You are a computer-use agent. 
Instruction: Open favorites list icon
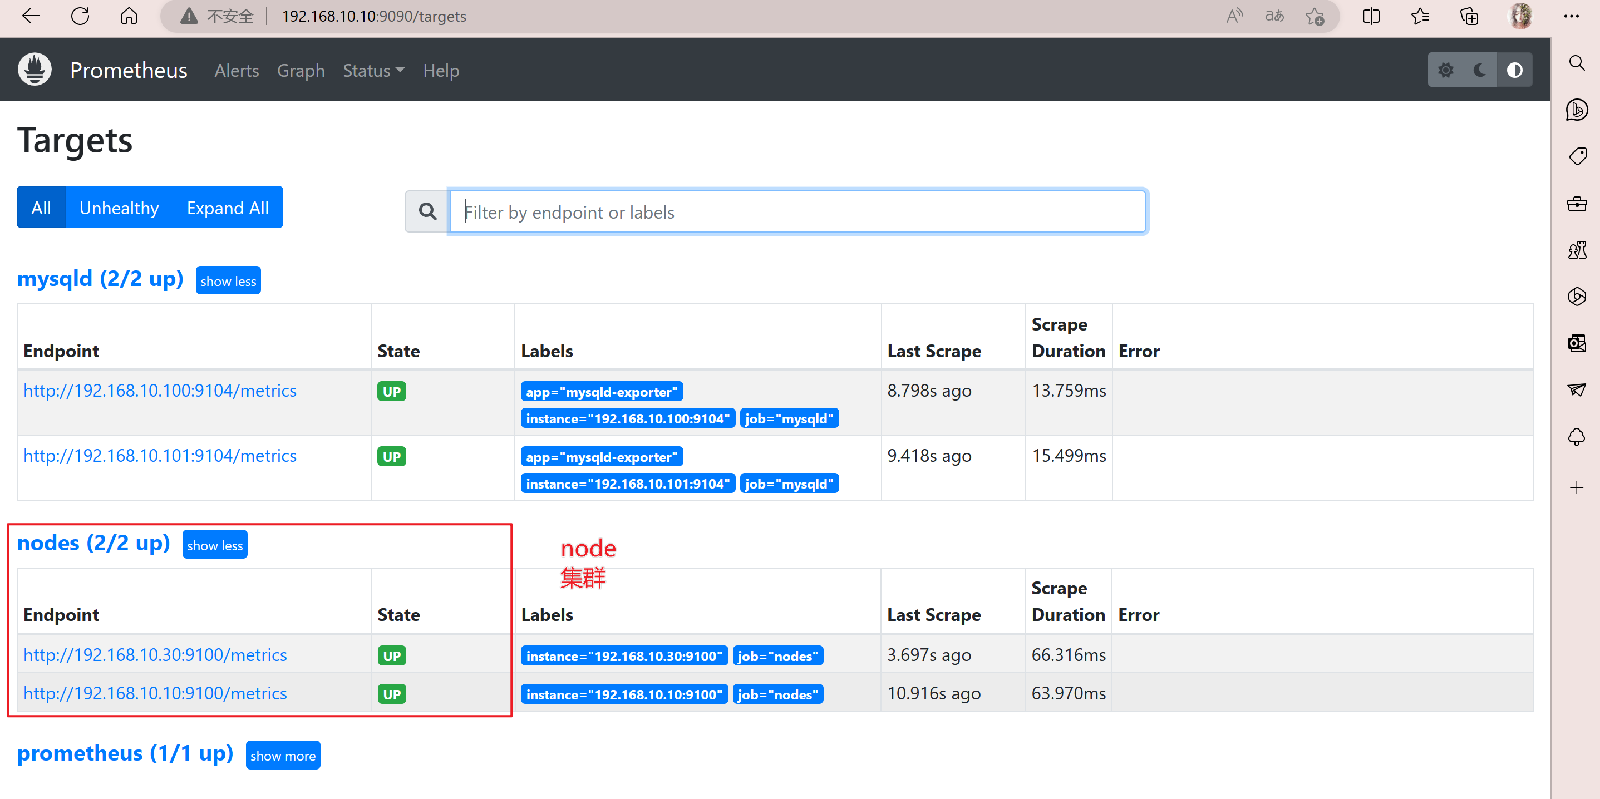click(x=1420, y=16)
